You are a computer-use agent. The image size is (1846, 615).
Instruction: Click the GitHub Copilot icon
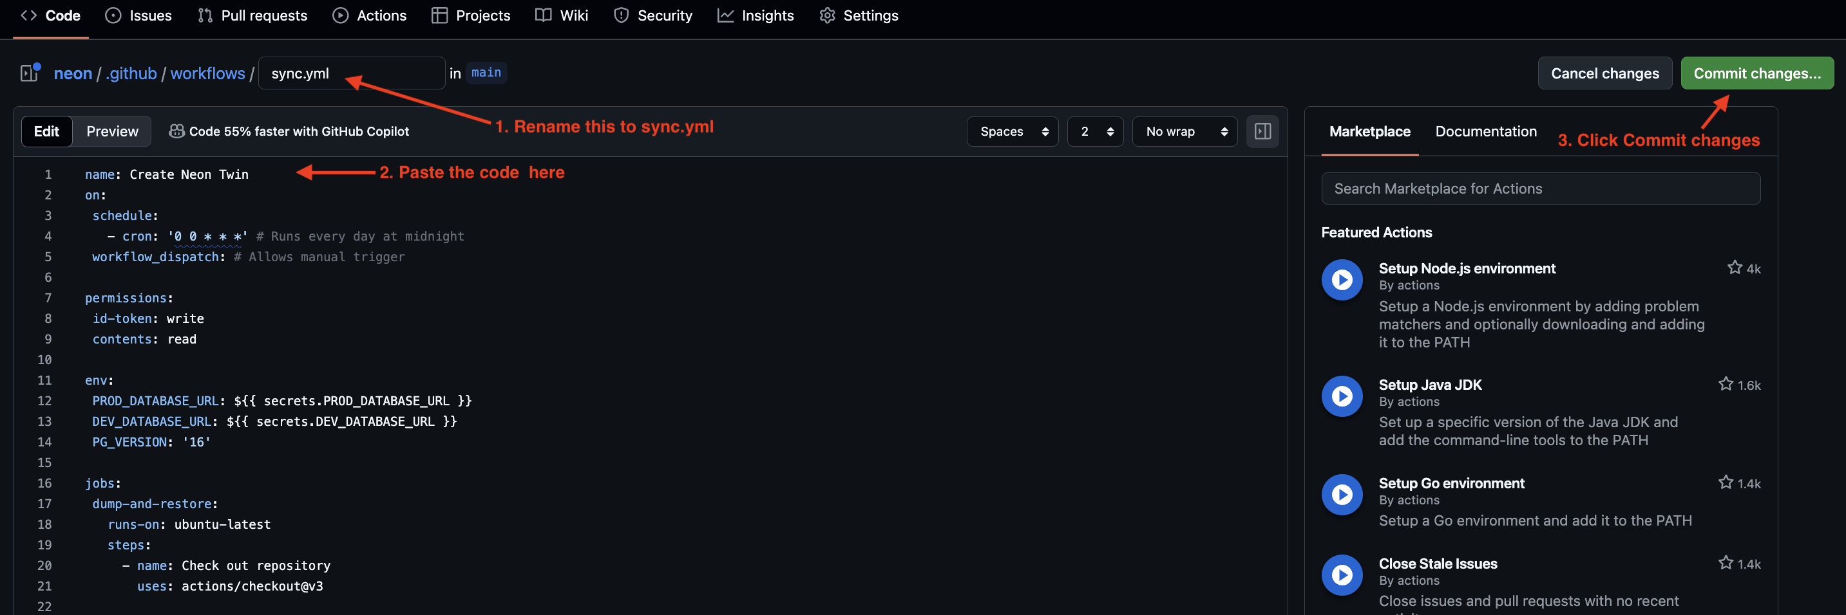tap(176, 131)
